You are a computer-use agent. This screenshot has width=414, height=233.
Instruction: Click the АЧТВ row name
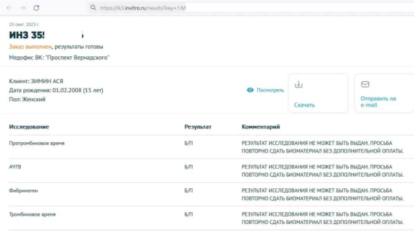point(15,167)
